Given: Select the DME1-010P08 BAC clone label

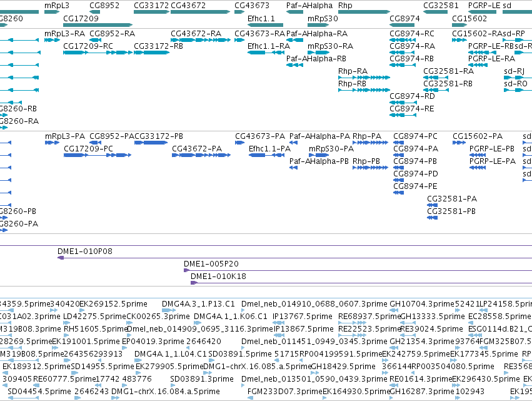Looking at the screenshot, I should [85, 251].
